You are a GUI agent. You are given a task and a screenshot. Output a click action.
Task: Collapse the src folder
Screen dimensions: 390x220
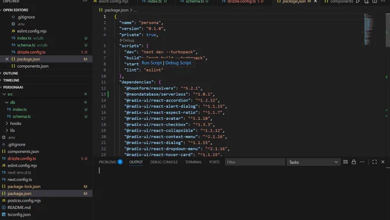(x=4, y=94)
